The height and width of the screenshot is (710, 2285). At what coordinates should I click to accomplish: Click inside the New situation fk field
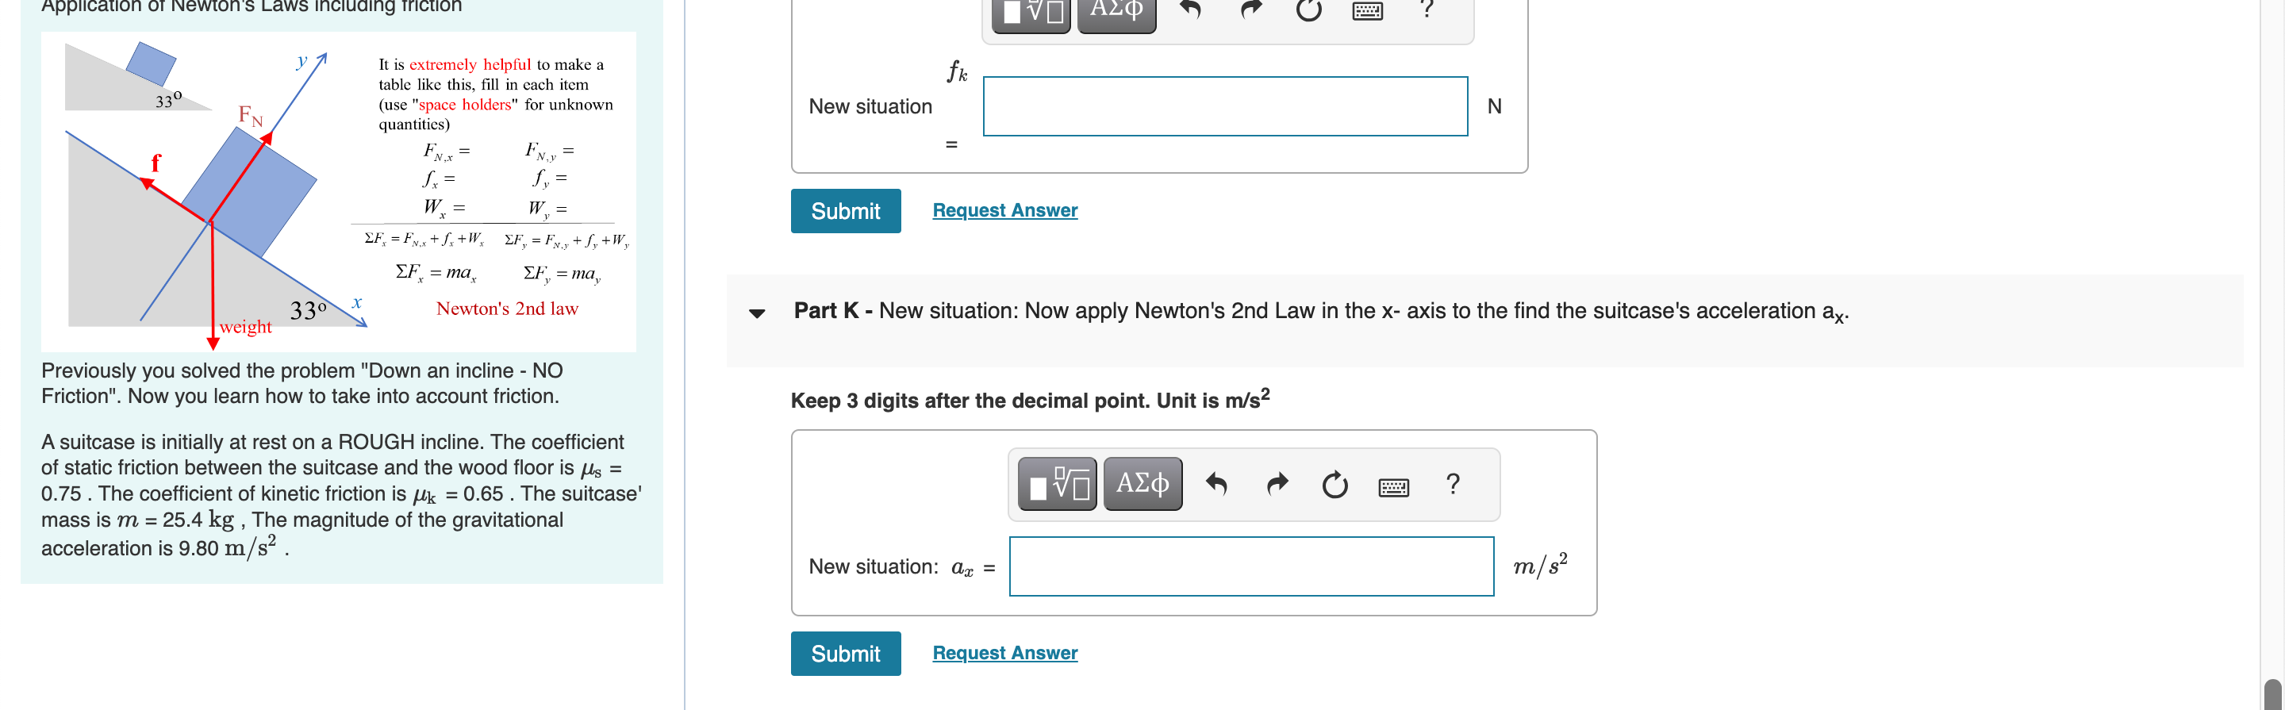point(1224,106)
